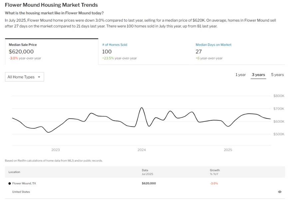291x201 pixels.
Task: Open the All Home Types dropdown
Action: click(24, 77)
